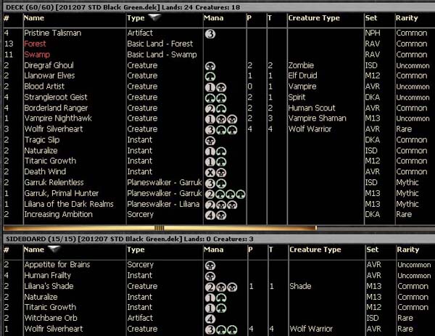
Task: Sort sideboard by Type column header
Action: coord(136,250)
